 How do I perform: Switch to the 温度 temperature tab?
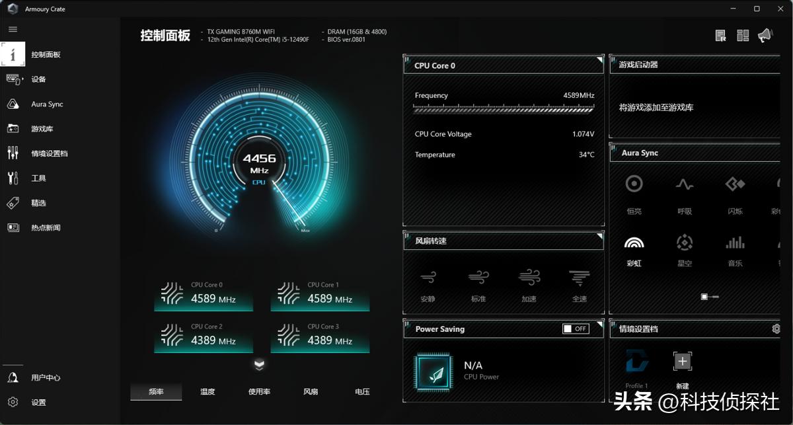point(208,391)
